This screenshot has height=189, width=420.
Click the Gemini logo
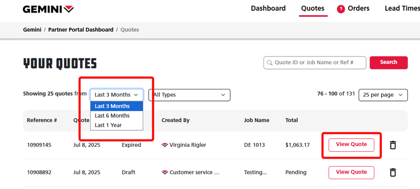[48, 9]
